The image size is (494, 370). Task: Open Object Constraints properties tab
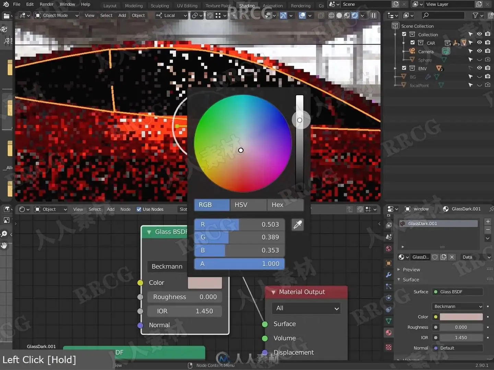click(x=389, y=309)
